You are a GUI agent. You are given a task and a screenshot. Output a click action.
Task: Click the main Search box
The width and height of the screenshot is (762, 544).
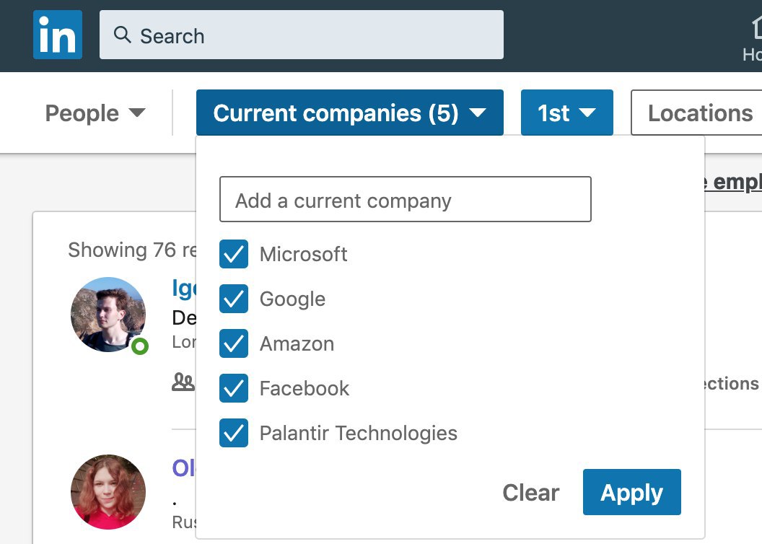302,35
